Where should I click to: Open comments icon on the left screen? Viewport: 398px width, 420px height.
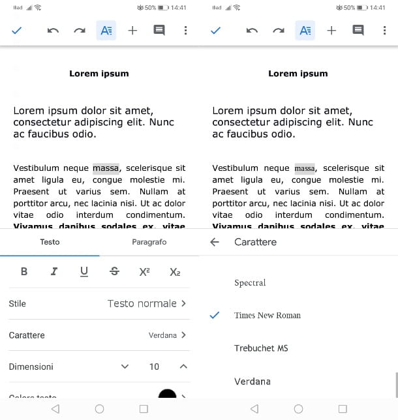click(159, 30)
